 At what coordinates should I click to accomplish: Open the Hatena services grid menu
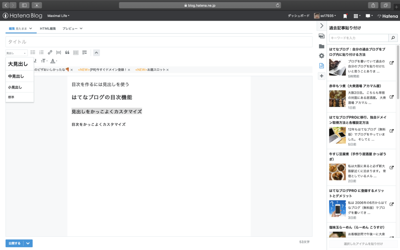click(x=357, y=16)
